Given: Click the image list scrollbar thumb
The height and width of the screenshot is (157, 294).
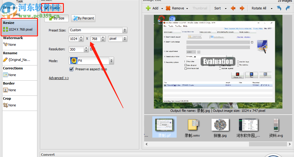Looking at the screenshot, I should point(268,144).
